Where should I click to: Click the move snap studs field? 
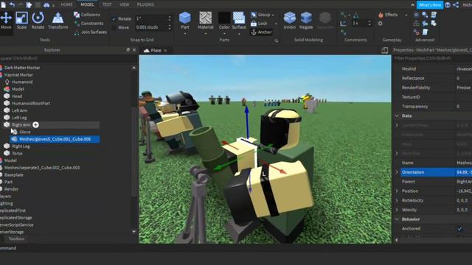click(150, 27)
